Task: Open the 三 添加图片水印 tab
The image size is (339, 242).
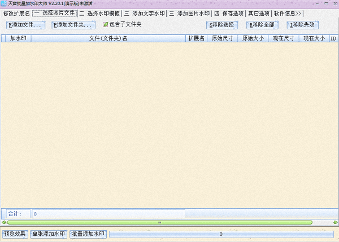Action: (x=189, y=14)
